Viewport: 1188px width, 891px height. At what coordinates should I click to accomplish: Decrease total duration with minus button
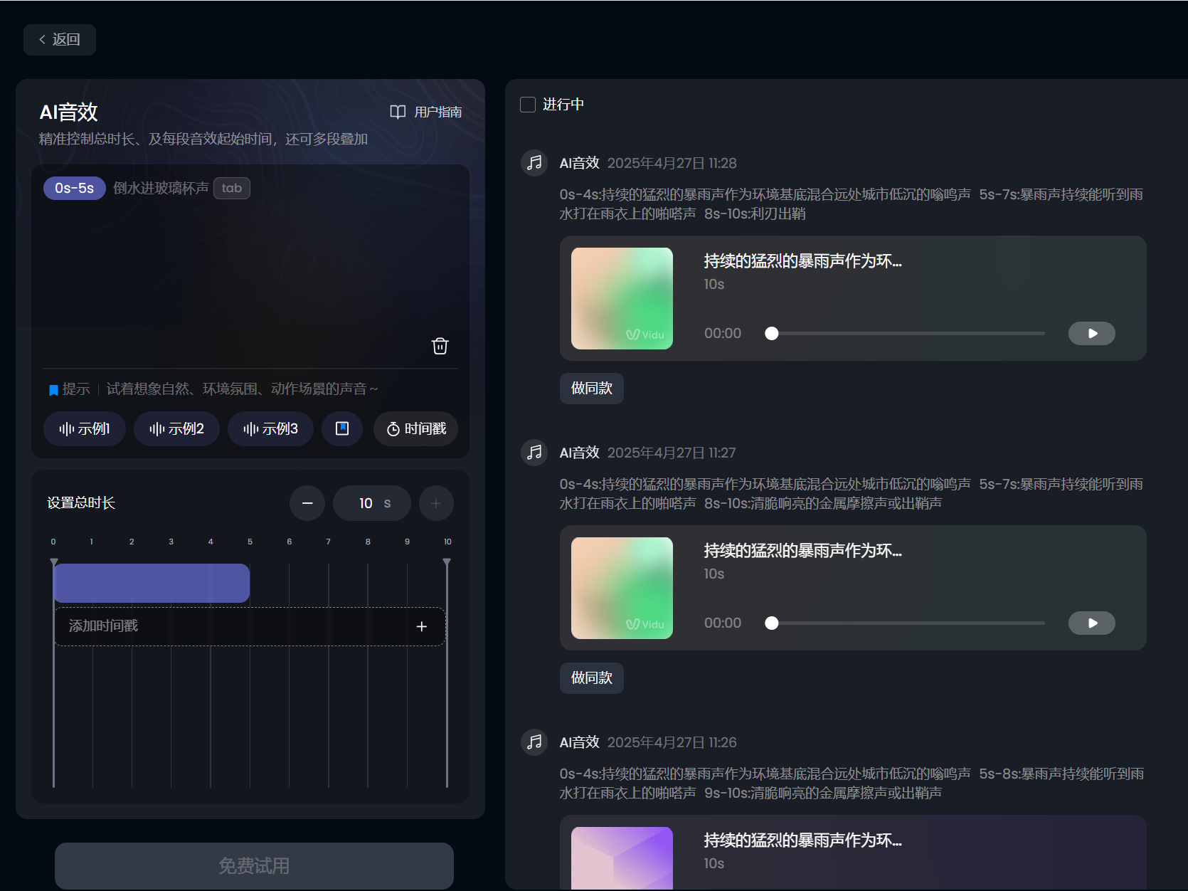(x=307, y=503)
